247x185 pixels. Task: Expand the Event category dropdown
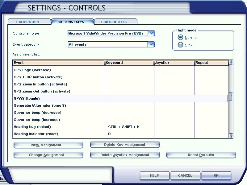pos(151,44)
